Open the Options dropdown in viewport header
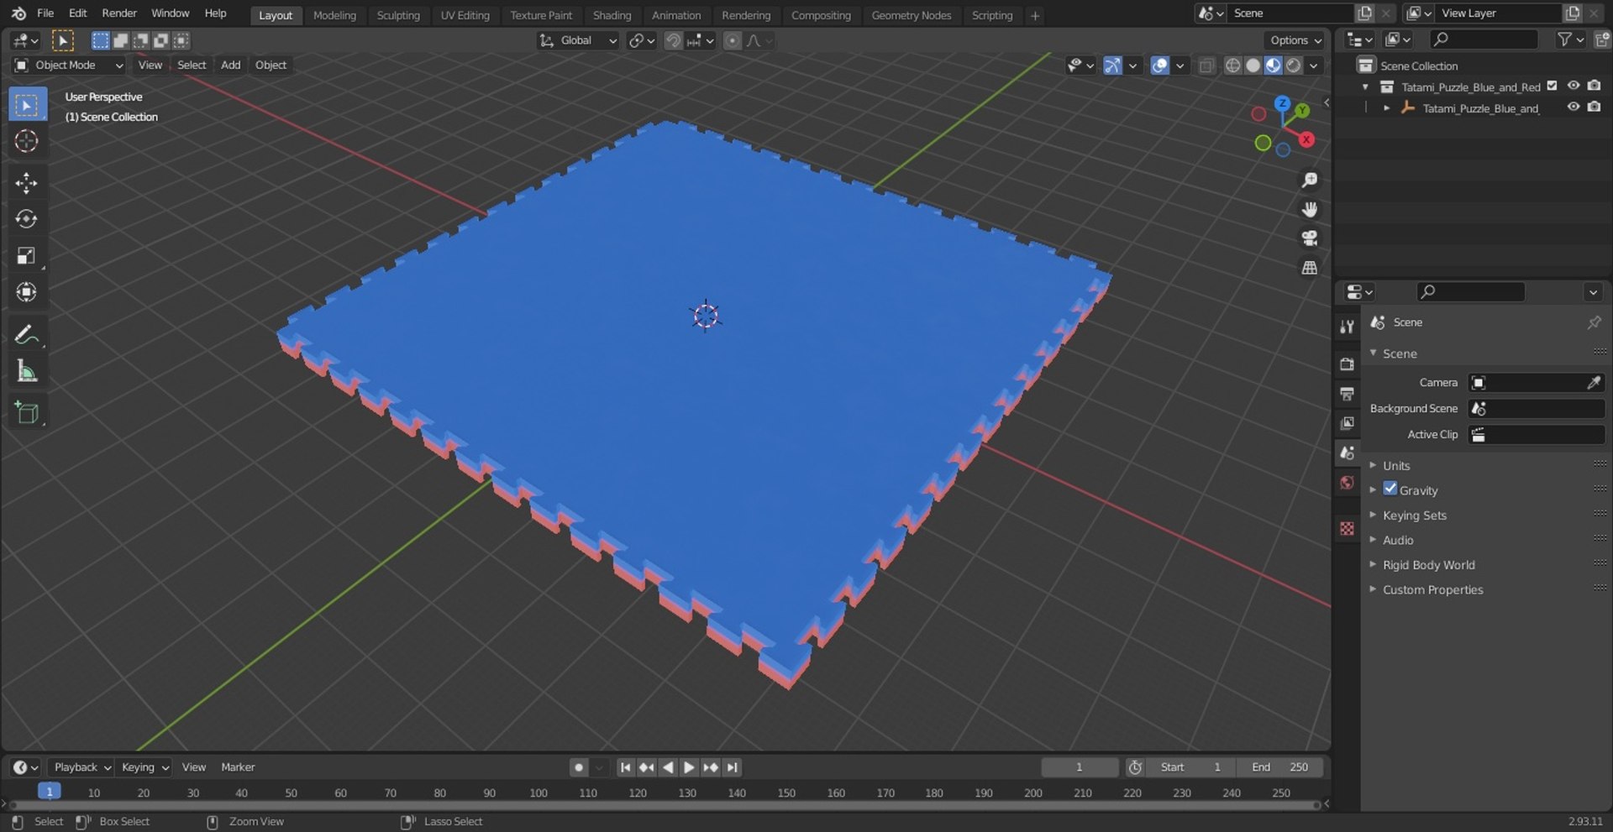The width and height of the screenshot is (1613, 832). click(1295, 40)
